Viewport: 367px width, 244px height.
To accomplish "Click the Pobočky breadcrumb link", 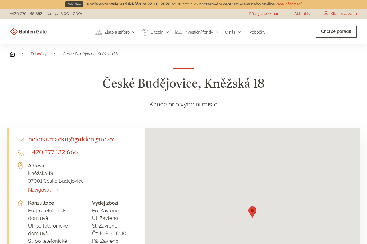I will click(x=39, y=54).
